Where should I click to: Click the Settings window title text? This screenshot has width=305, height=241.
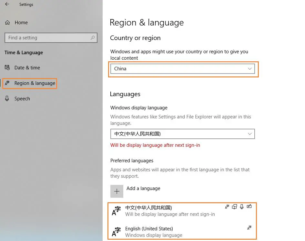pos(26,4)
